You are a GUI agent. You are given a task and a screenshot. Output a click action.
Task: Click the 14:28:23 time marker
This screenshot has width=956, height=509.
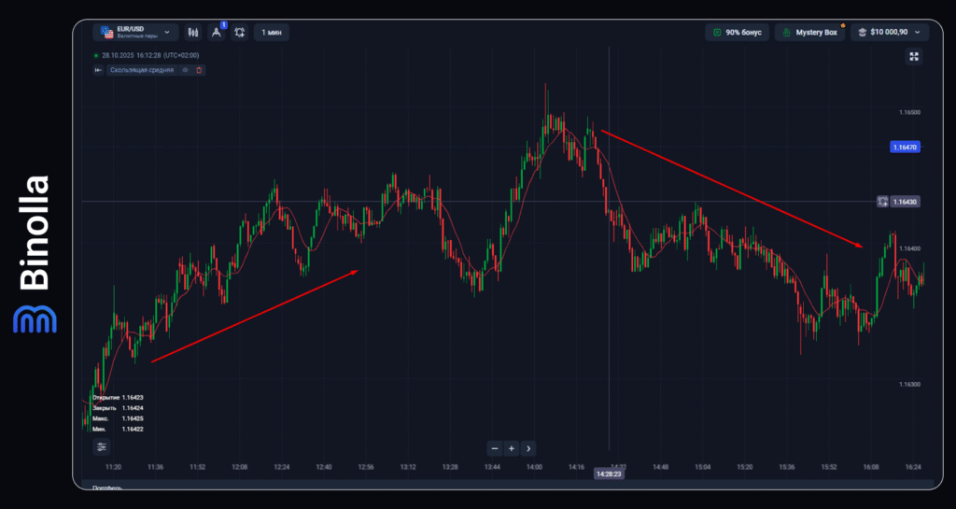click(609, 474)
